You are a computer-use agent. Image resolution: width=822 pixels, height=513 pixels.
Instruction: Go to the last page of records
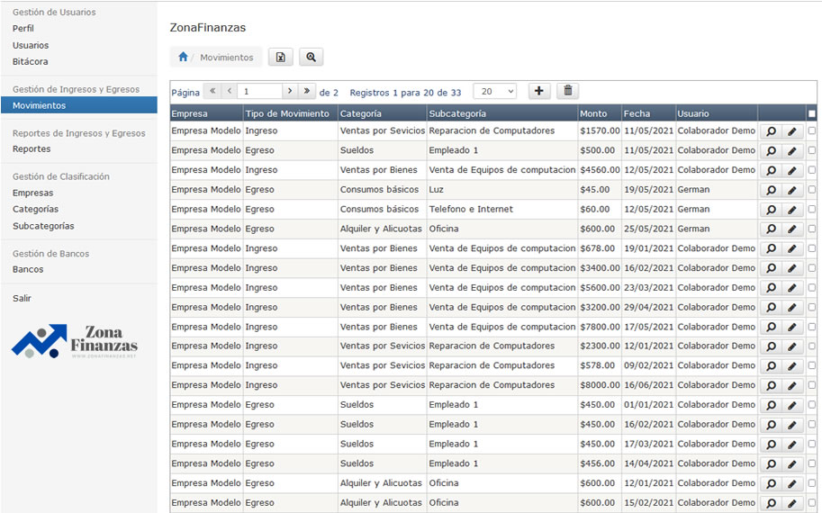tap(307, 91)
